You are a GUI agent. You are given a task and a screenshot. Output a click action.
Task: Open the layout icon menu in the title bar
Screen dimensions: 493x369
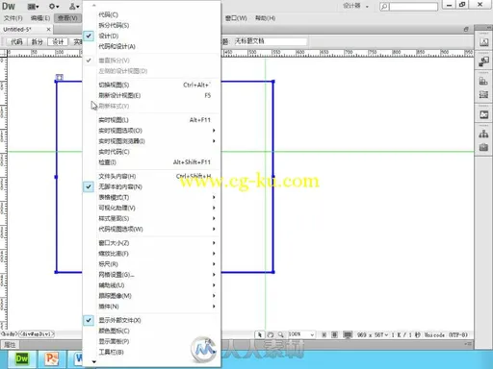click(x=33, y=6)
